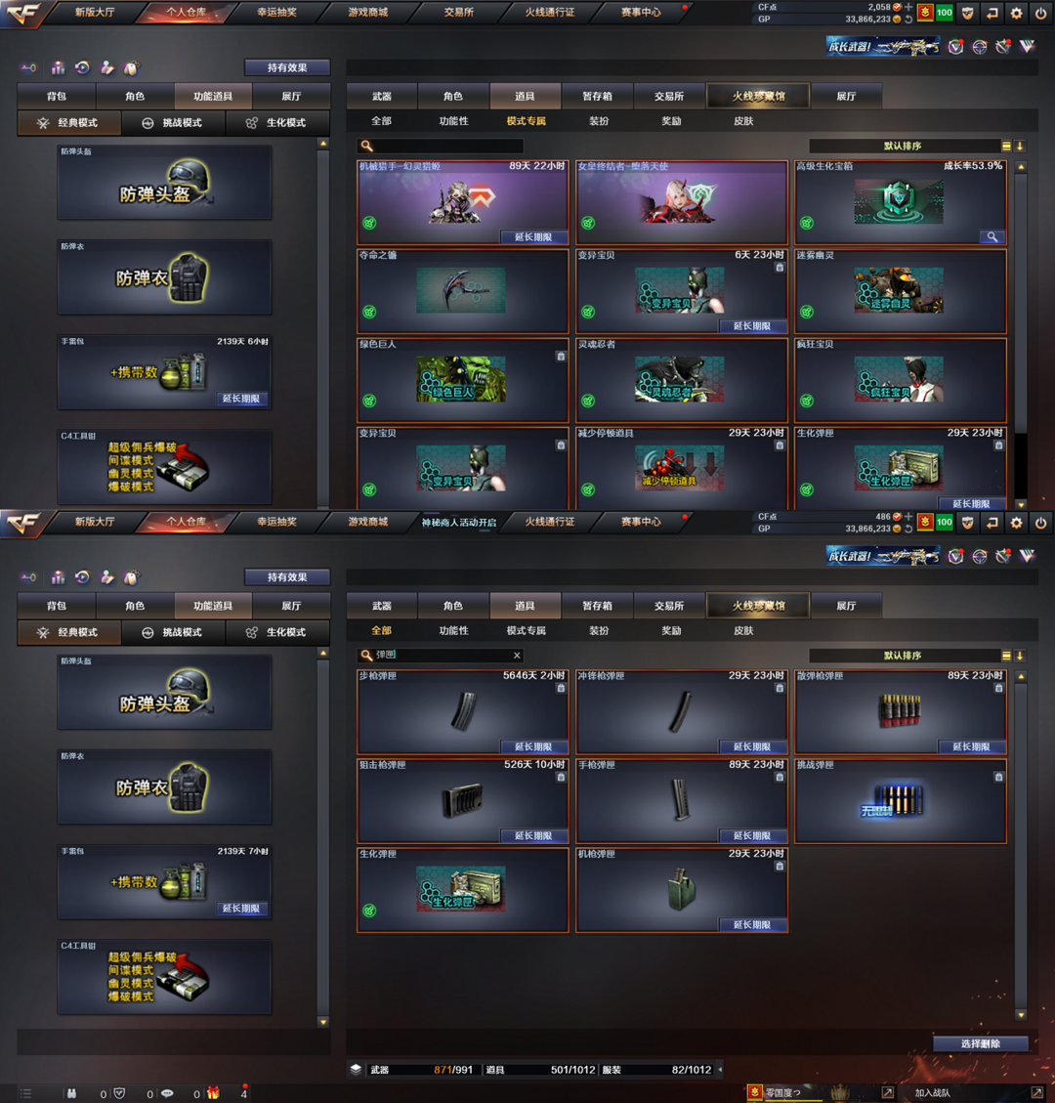Click the lock icon on 机枪弹匣 card
The height and width of the screenshot is (1103, 1055).
tap(780, 867)
